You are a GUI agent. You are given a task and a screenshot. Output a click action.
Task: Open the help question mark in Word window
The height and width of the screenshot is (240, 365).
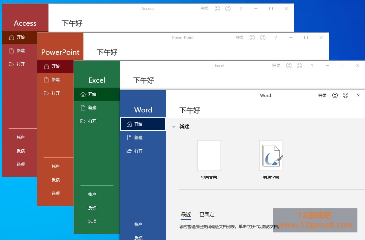pos(358,95)
